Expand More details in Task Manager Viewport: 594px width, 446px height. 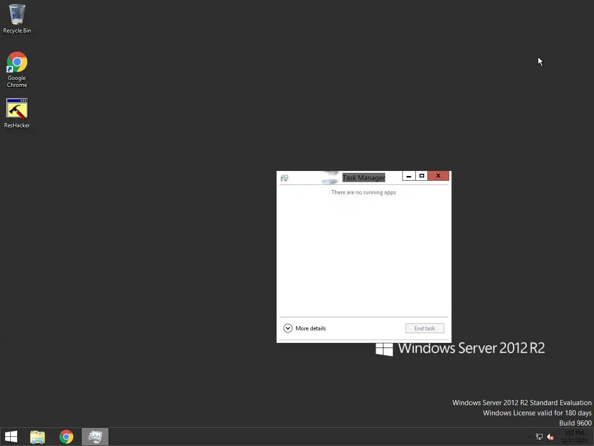point(304,328)
